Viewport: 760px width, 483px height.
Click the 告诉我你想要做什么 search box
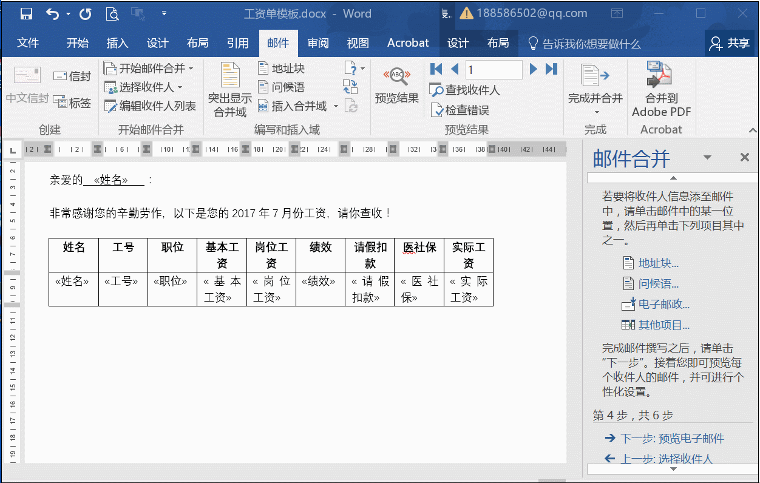click(x=584, y=44)
